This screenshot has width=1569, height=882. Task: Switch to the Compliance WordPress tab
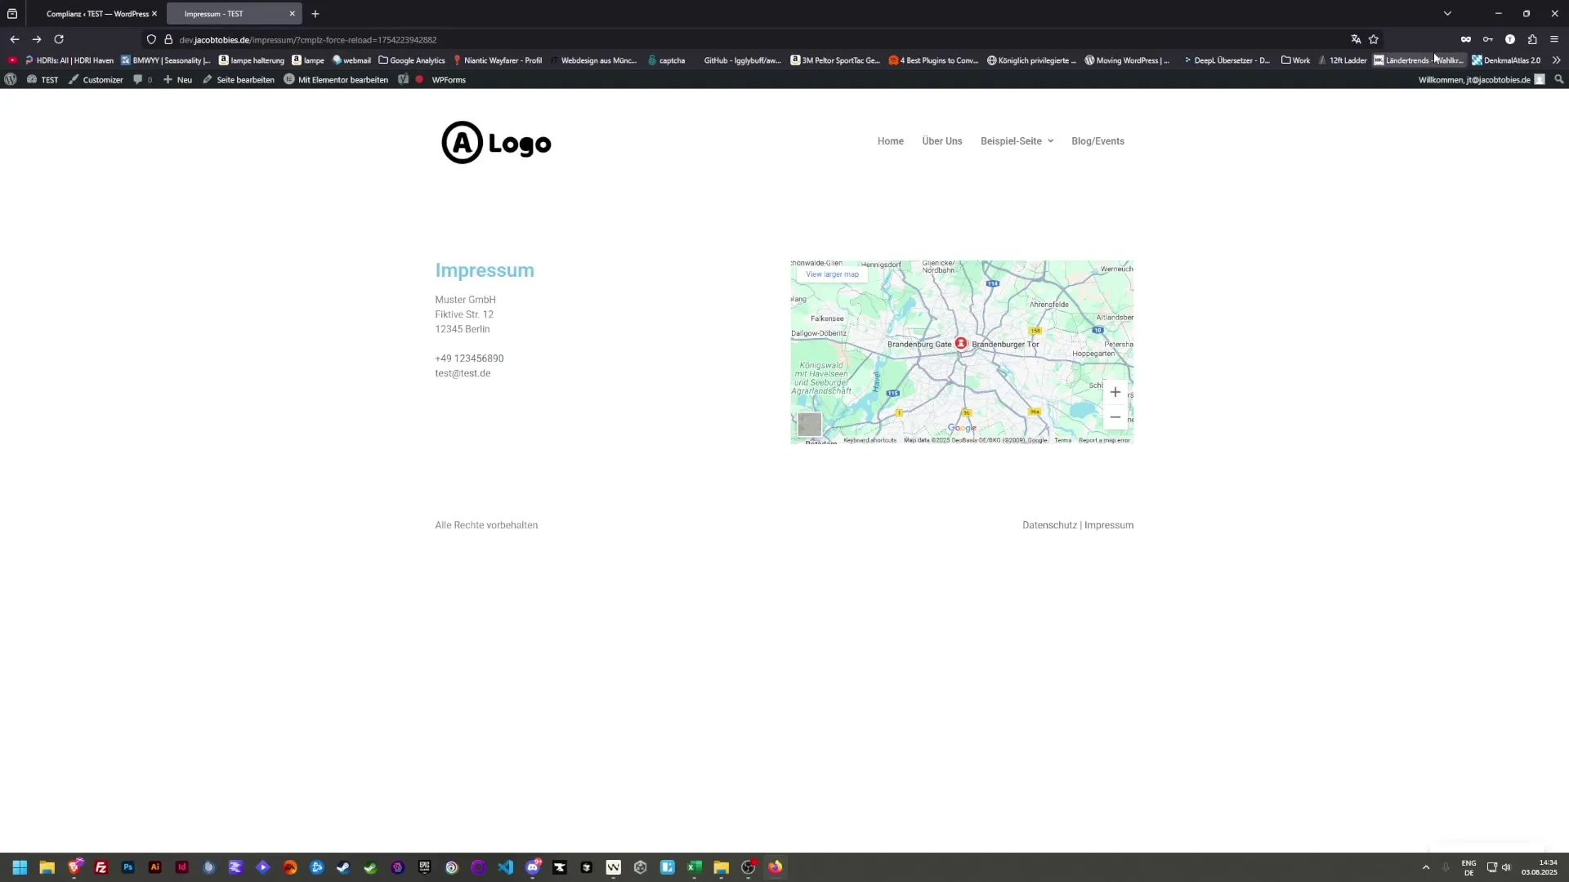click(x=94, y=13)
